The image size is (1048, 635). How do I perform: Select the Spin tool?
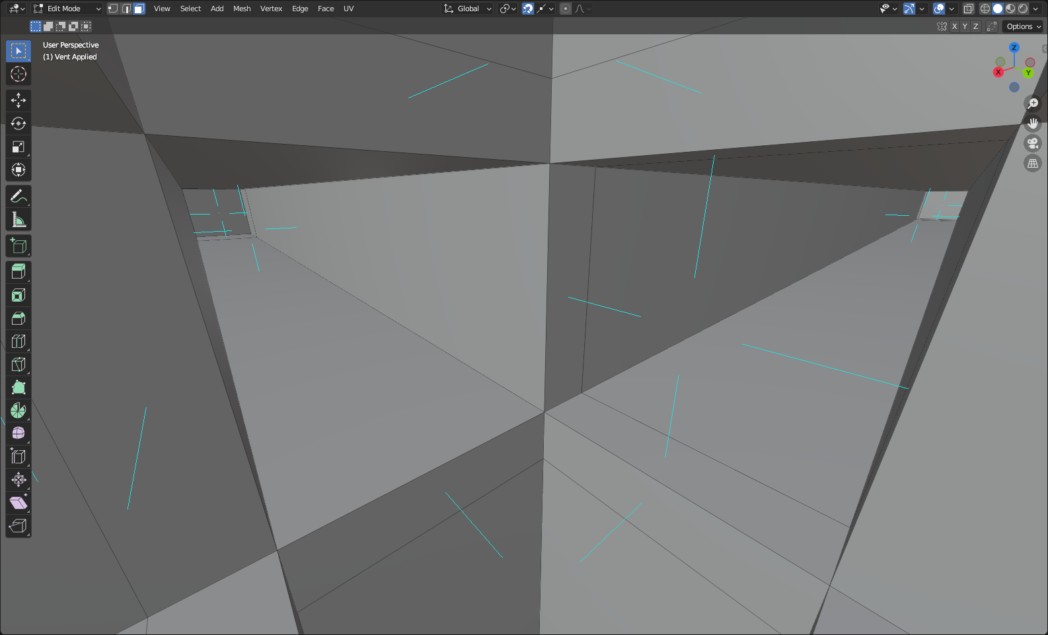point(19,411)
